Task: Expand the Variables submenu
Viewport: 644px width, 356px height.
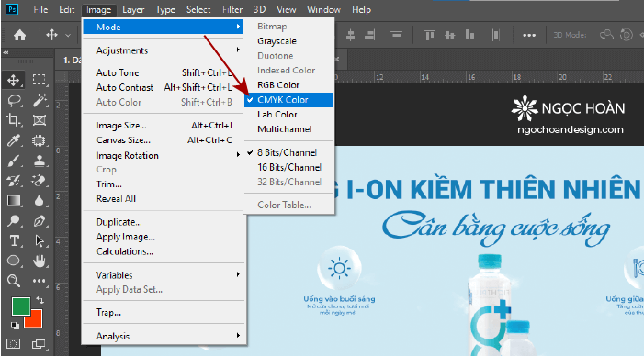Action: (163, 274)
